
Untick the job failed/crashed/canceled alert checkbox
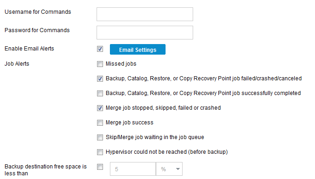(100, 78)
